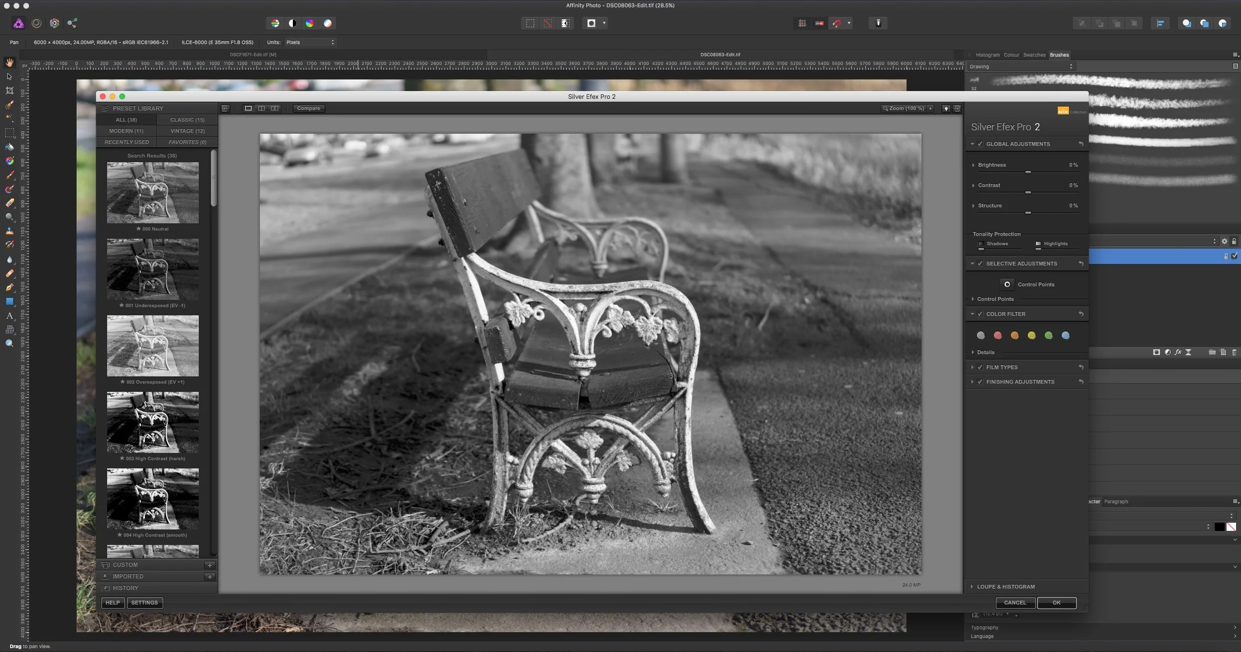Screen dimensions: 1241x652
Task: Toggle the Finishing Adjustments checkbox
Action: pyautogui.click(x=980, y=382)
